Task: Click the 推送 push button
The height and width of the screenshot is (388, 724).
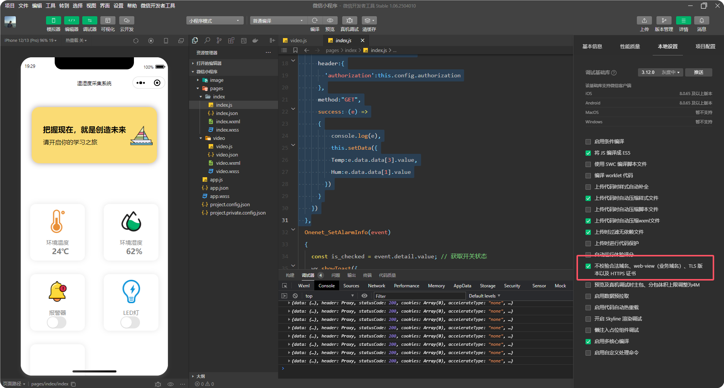Action: 698,72
